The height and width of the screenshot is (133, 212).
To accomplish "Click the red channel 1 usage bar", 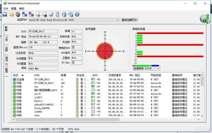I will point(170,33).
